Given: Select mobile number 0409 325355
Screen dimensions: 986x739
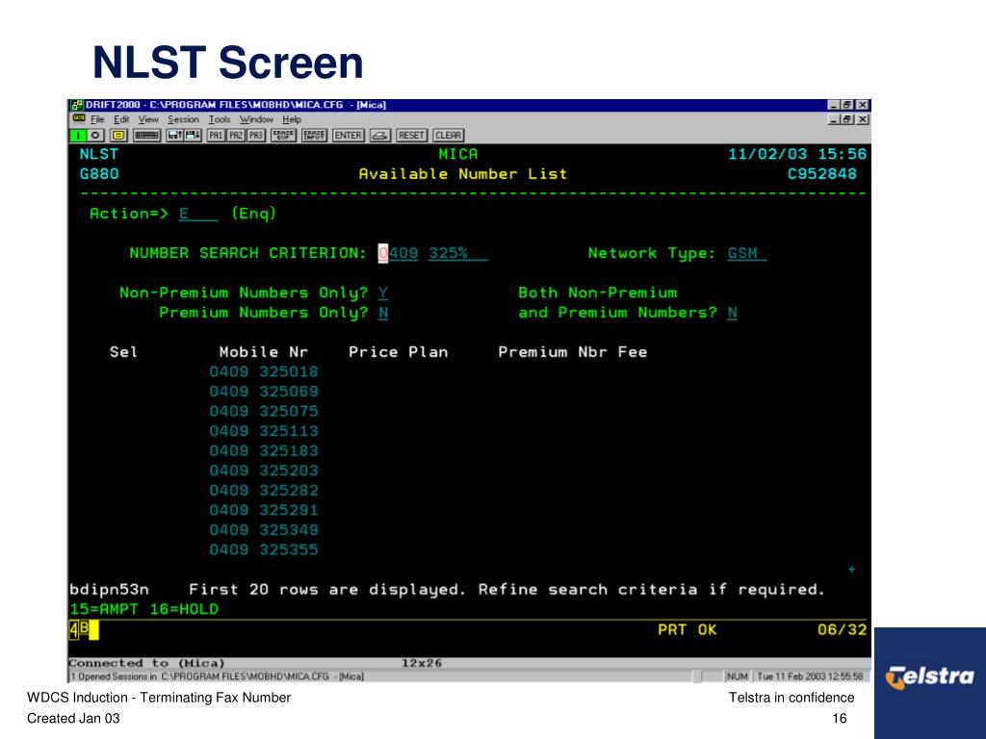Looking at the screenshot, I should click(x=264, y=549).
